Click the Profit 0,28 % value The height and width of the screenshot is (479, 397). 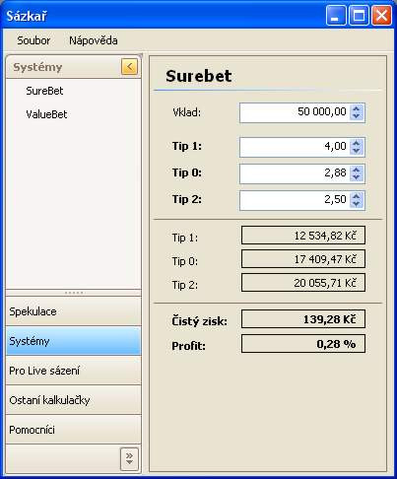tap(303, 344)
